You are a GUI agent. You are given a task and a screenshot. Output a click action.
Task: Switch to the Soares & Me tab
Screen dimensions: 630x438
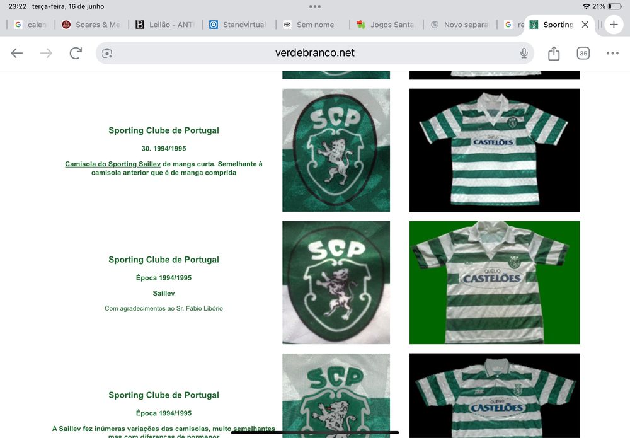pyautogui.click(x=91, y=25)
